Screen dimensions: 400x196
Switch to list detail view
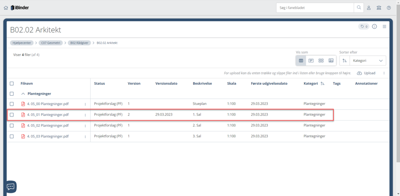click(311, 61)
